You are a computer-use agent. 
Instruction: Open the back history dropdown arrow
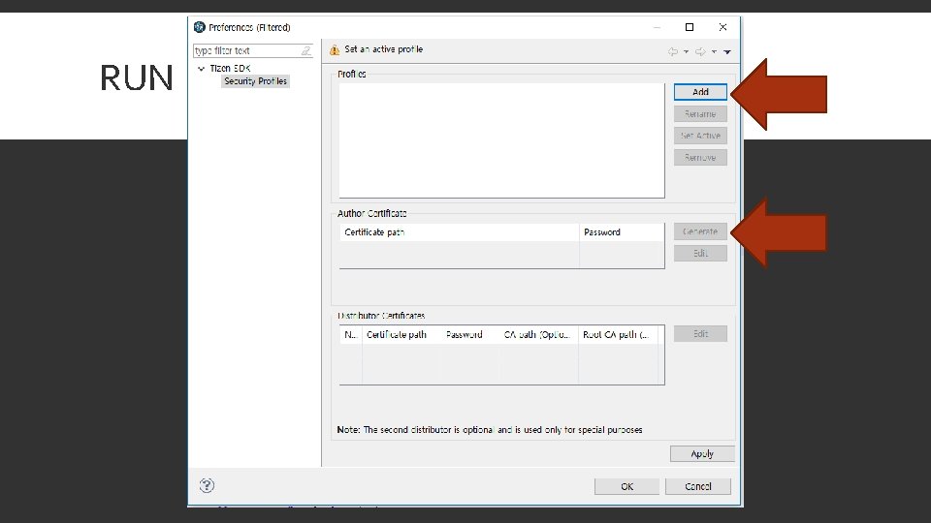pos(686,51)
